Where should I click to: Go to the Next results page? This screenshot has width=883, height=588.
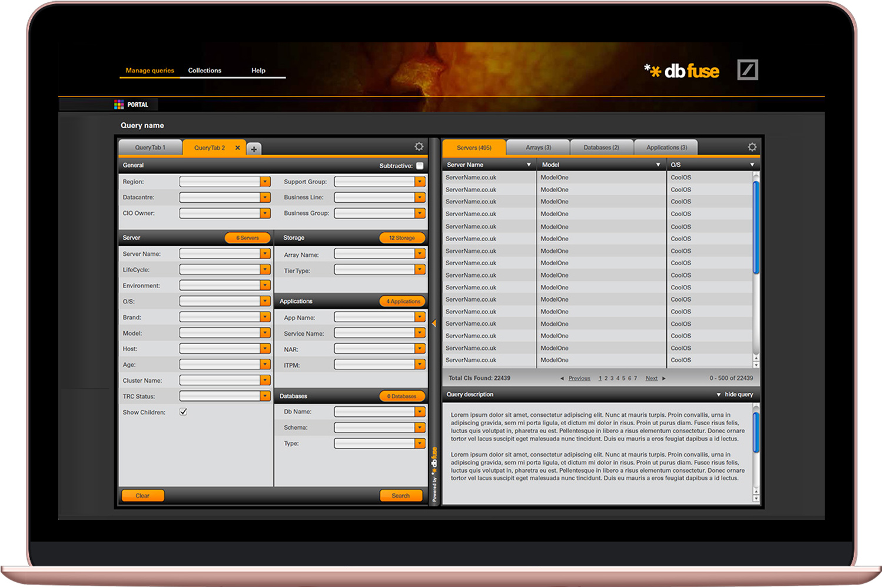652,379
